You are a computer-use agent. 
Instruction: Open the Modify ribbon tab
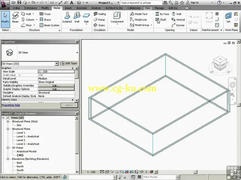tap(45, 8)
